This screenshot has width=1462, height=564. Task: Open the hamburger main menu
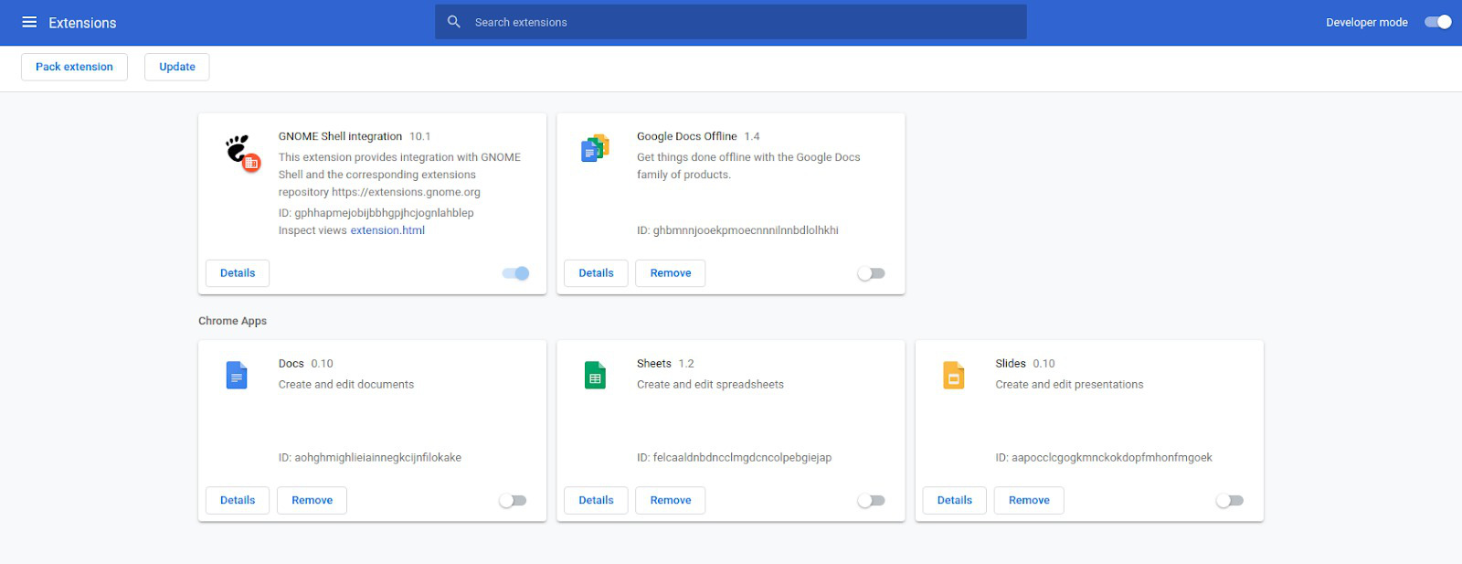pyautogui.click(x=29, y=22)
